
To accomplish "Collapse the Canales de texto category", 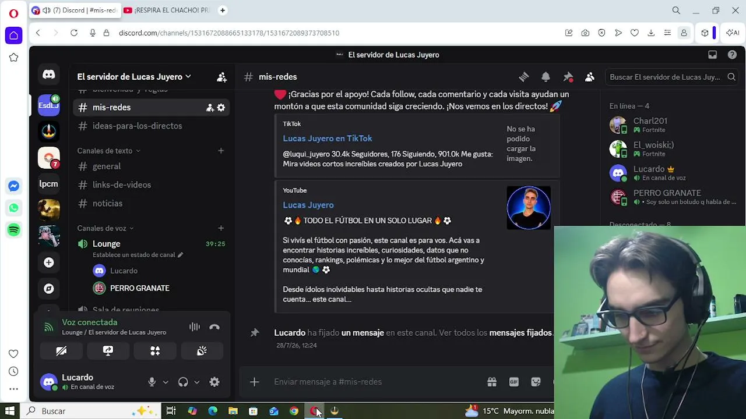I will pyautogui.click(x=108, y=151).
